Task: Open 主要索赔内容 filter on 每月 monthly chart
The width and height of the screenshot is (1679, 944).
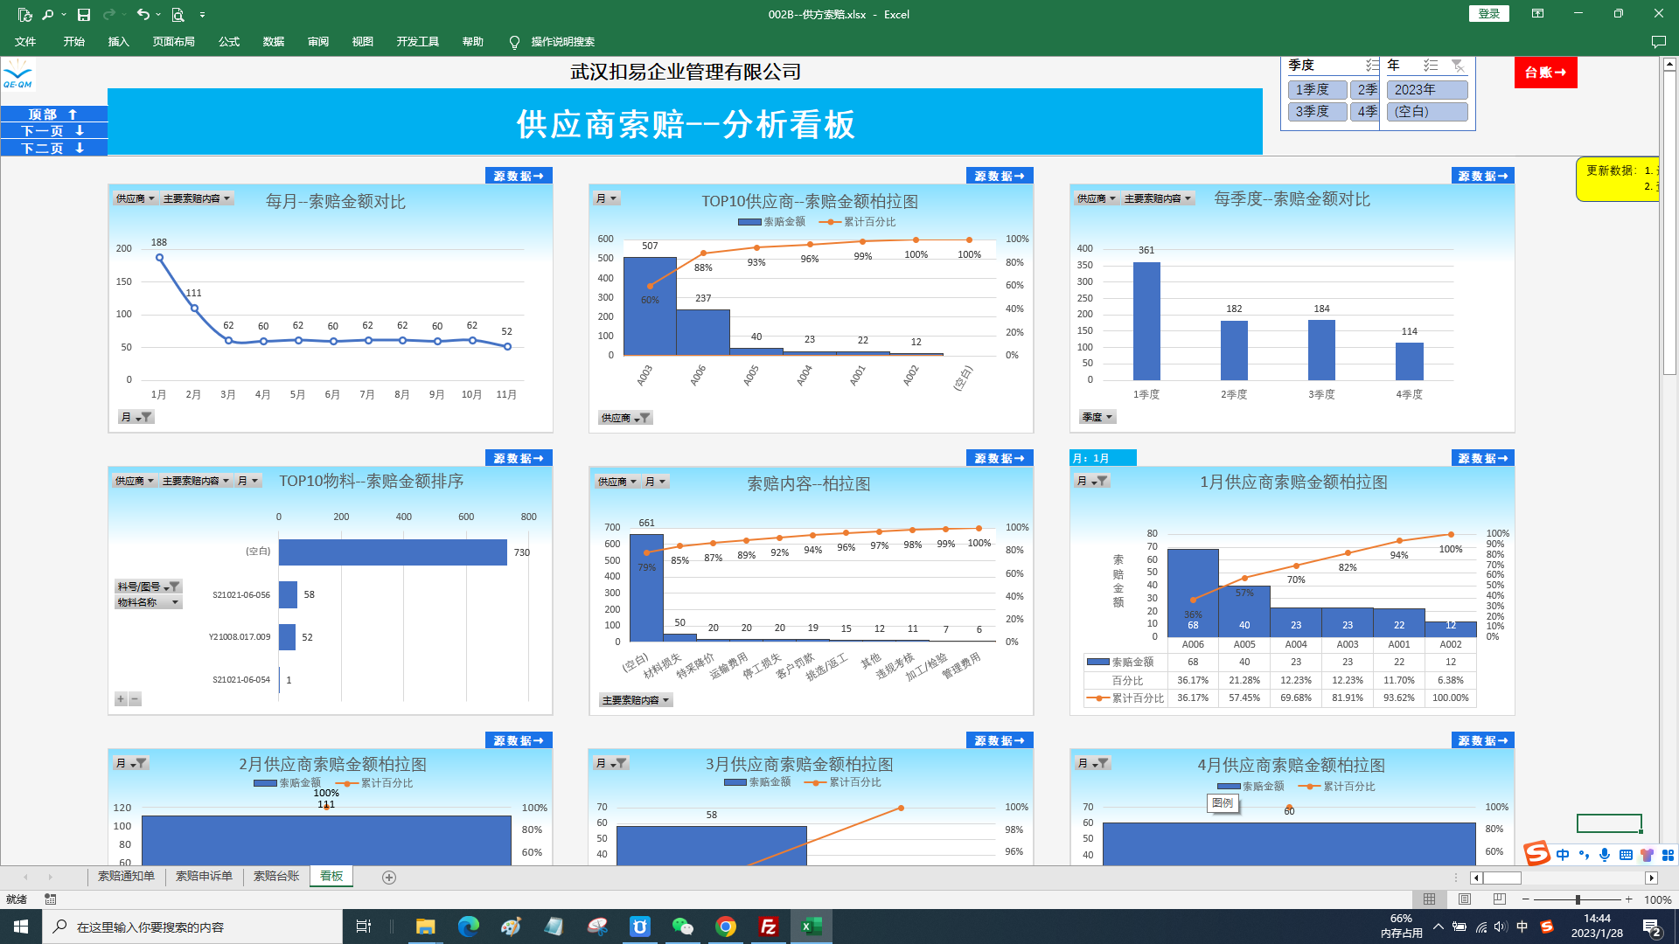Action: point(197,198)
